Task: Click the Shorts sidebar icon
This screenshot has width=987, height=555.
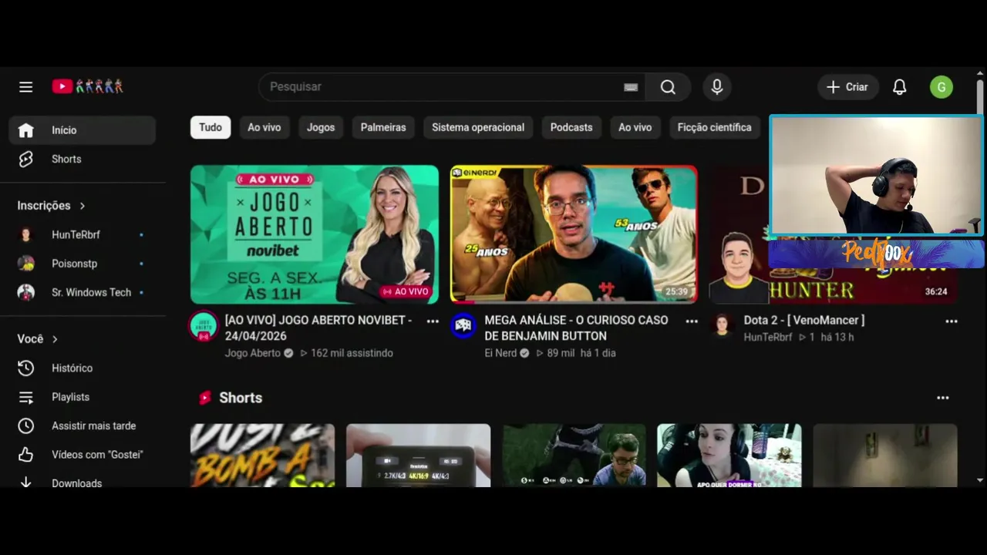Action: (x=26, y=159)
